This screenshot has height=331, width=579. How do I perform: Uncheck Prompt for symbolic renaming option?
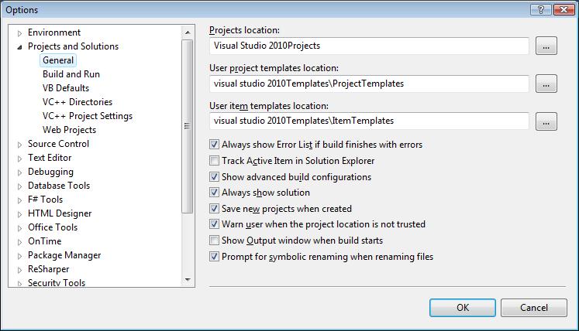[x=215, y=257]
